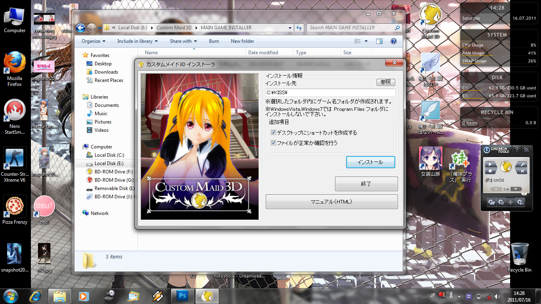Viewport: 541px width, 304px height.
Task: Open recent locations dropdown beside the Forward arrow
Action: 99,28
